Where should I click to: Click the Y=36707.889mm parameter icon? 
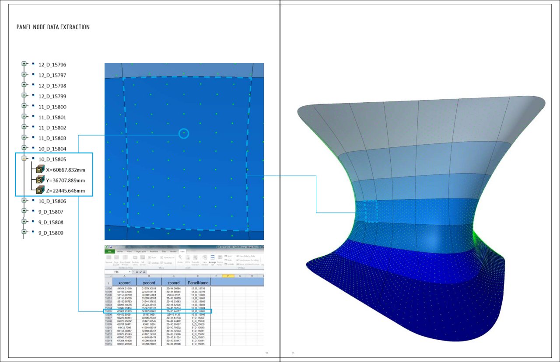click(40, 180)
